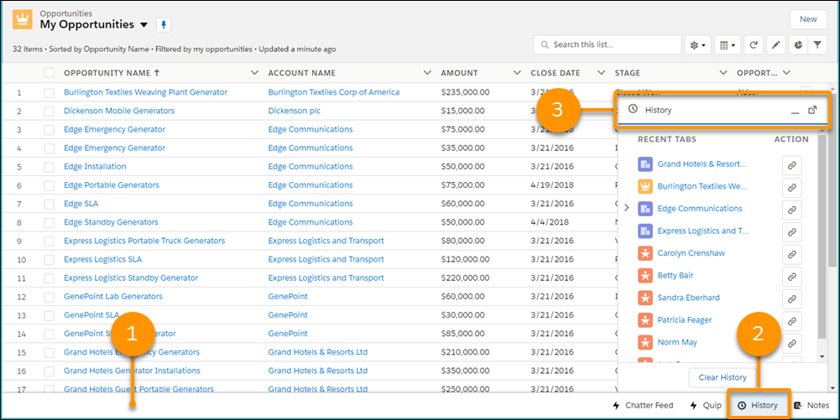Copy link for Grand Hotels & Resorts tab
This screenshot has height=420, width=840.
(790, 165)
